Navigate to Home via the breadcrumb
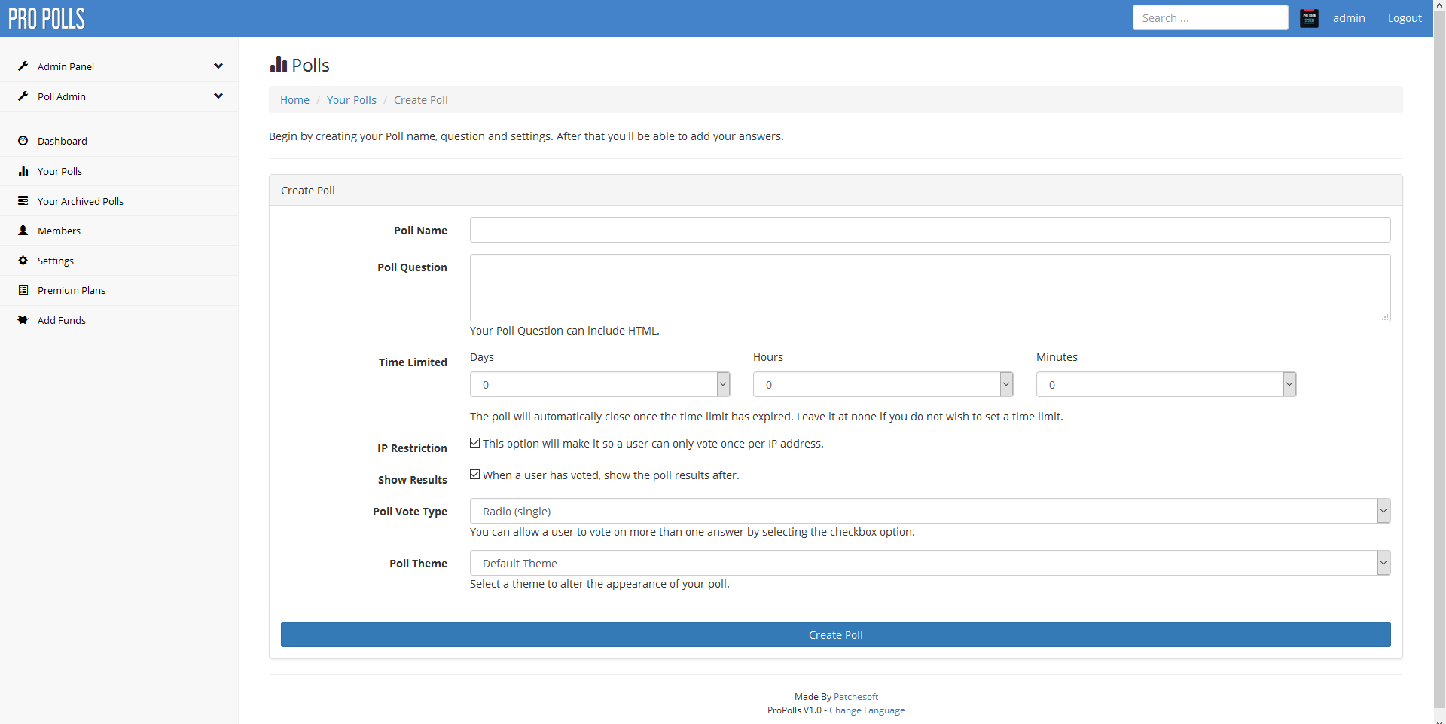This screenshot has width=1446, height=724. point(294,99)
